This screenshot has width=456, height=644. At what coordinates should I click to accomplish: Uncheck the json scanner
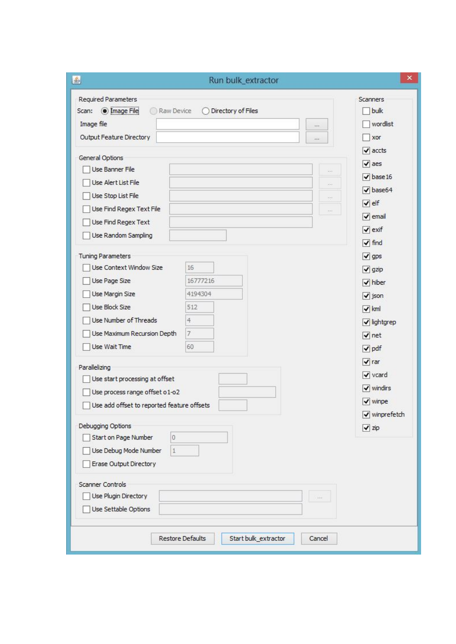coord(366,296)
